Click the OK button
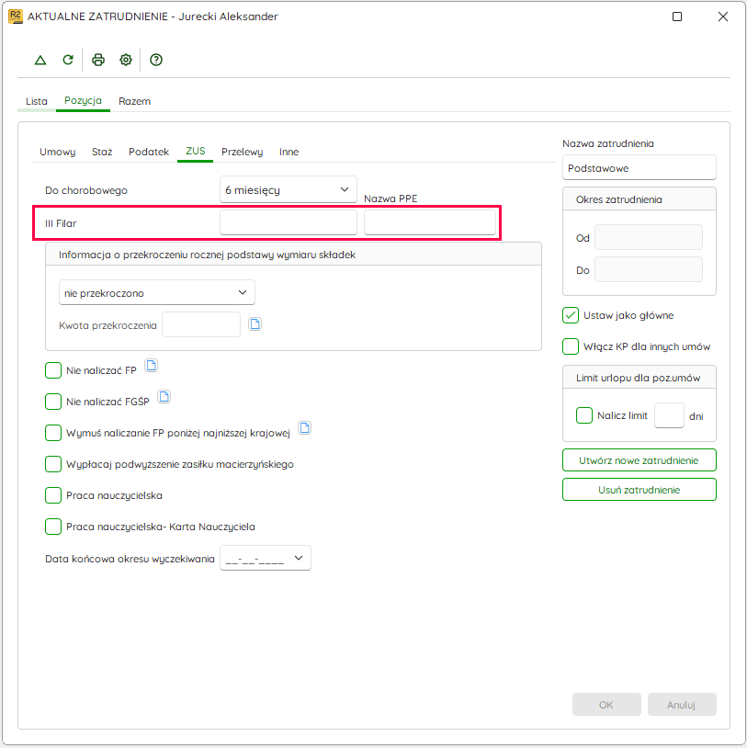This screenshot has height=748, width=747. point(606,705)
